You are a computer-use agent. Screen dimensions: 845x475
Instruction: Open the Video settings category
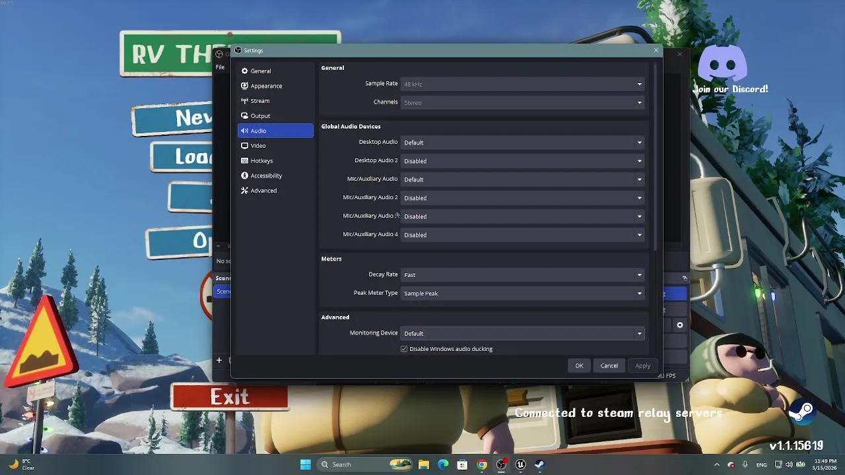[x=275, y=146]
